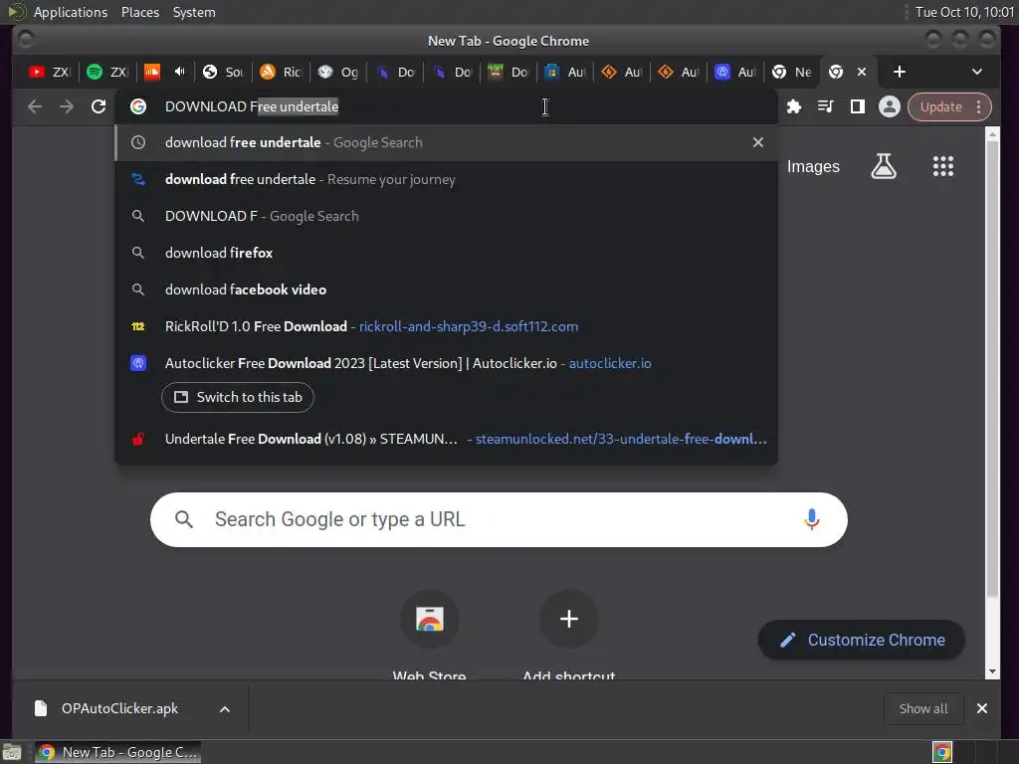This screenshot has height=764, width=1019.
Task: Choose 'Resume your journey' suggestion
Action: point(446,179)
